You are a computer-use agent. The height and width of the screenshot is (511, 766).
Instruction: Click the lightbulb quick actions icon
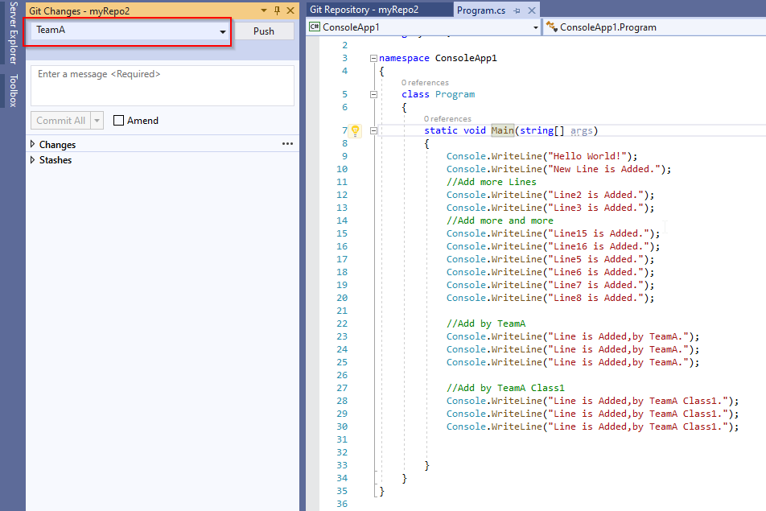pyautogui.click(x=355, y=130)
